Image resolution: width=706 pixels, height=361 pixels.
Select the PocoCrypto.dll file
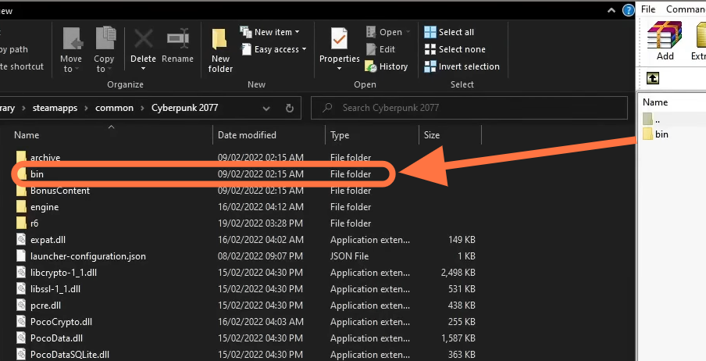tap(61, 322)
